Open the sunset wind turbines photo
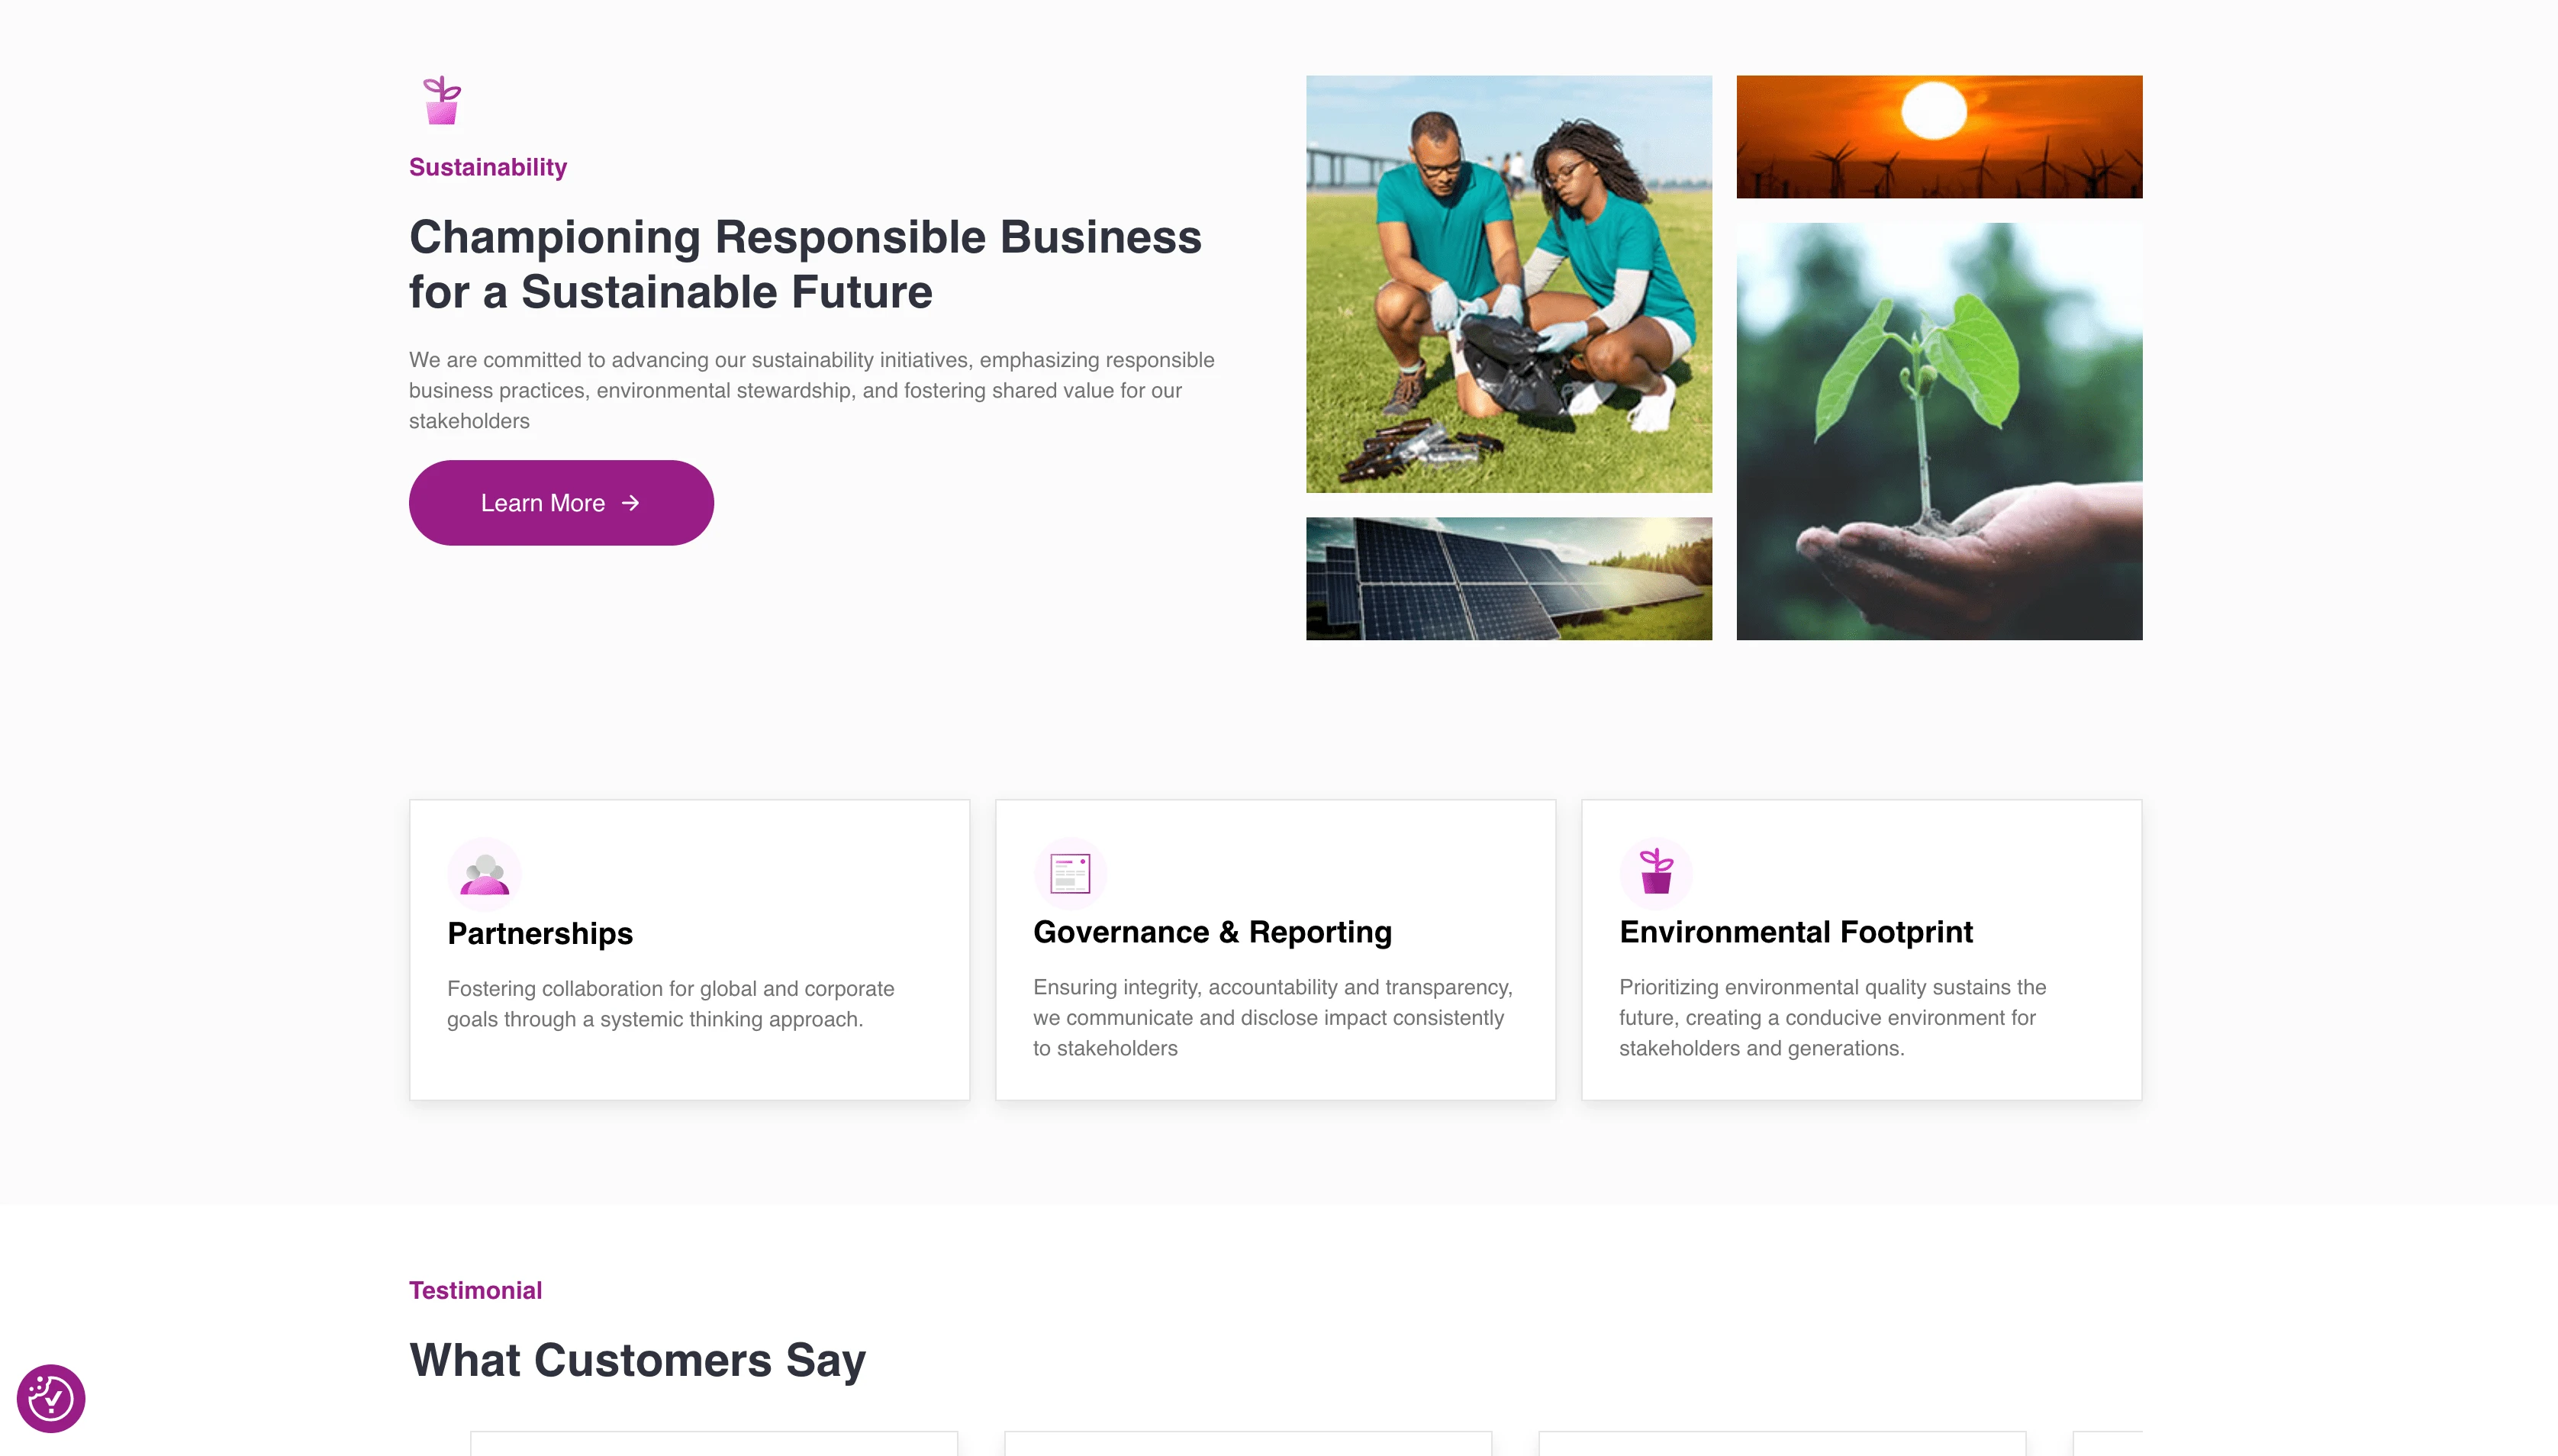 1939,137
